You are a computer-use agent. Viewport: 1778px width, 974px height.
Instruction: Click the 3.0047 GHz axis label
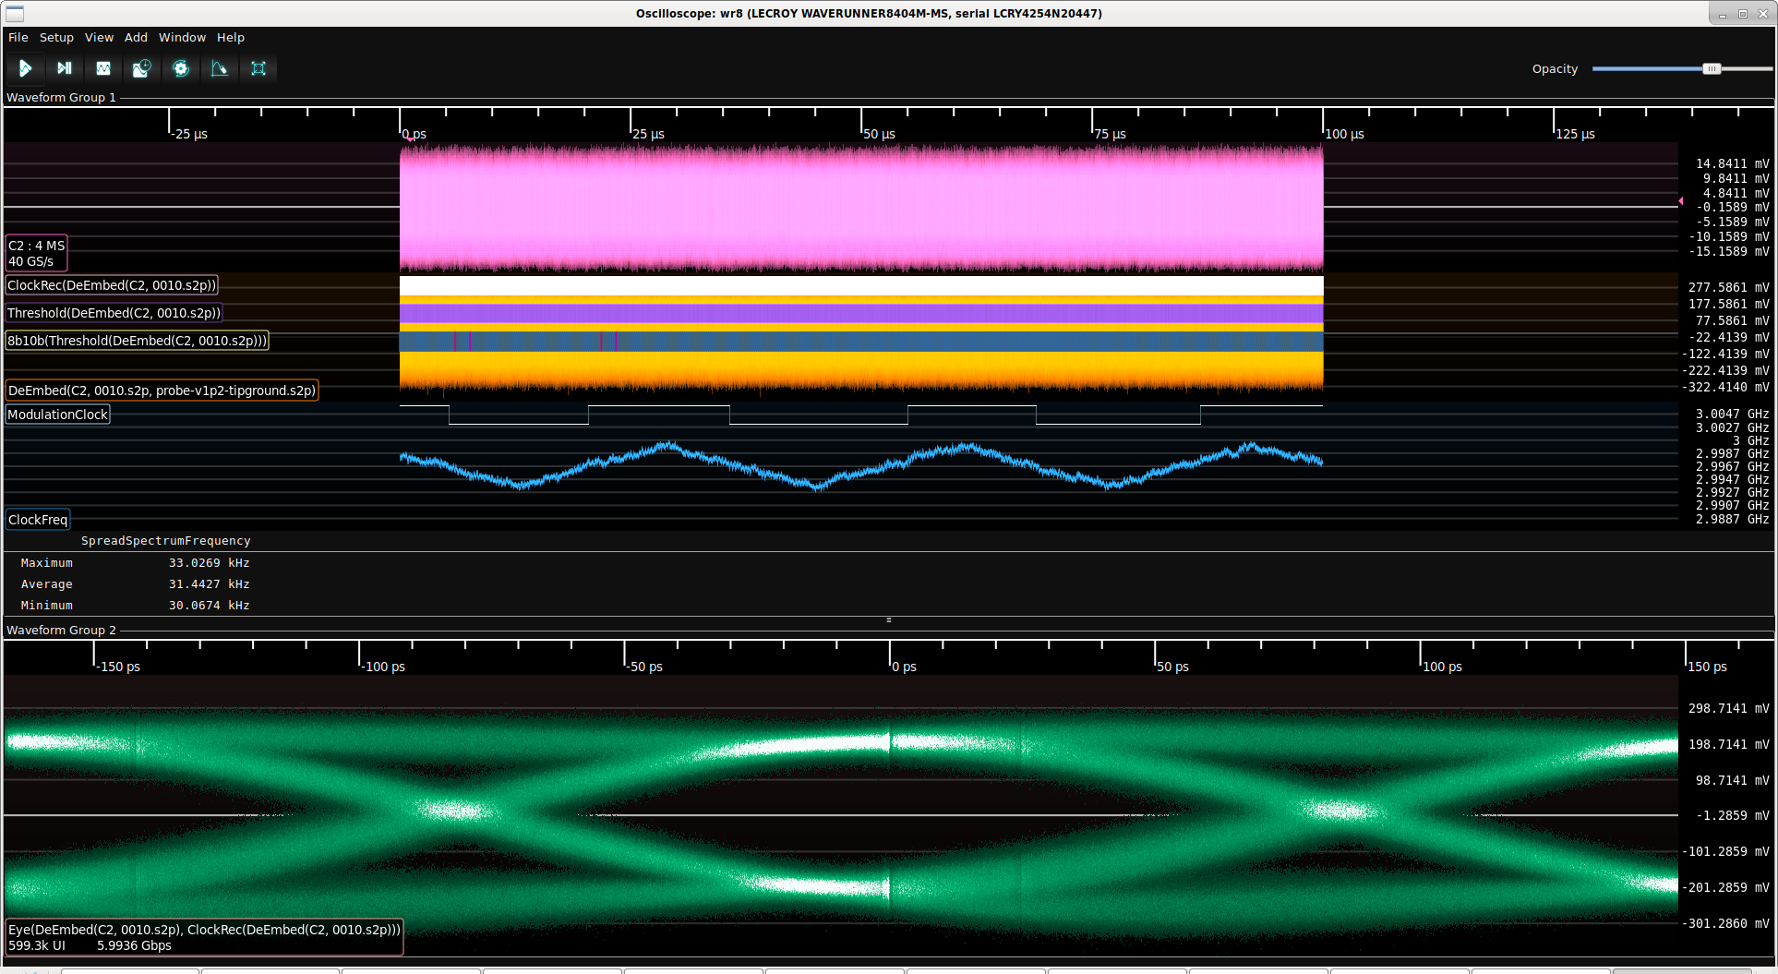point(1732,415)
